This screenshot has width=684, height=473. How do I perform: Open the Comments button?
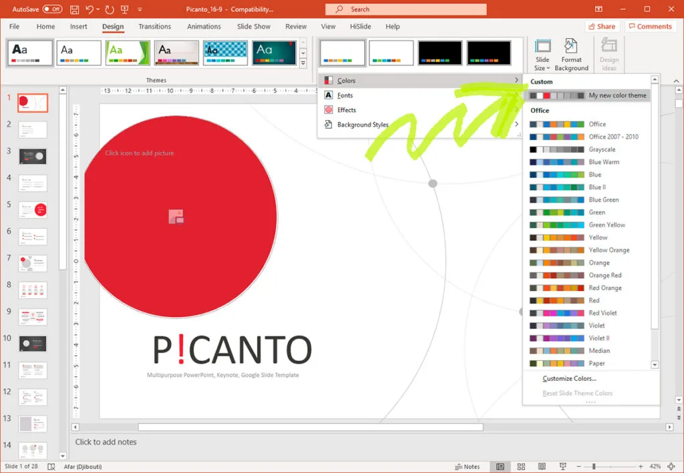pos(651,27)
